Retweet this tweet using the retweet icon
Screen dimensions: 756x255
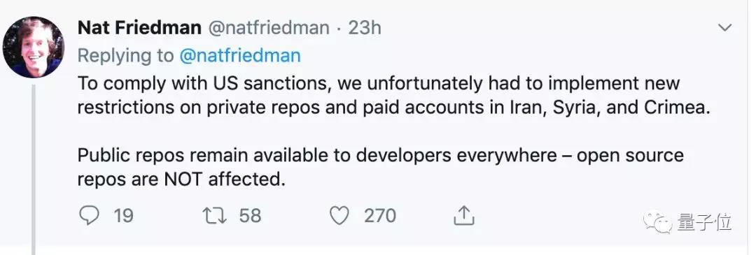[215, 216]
